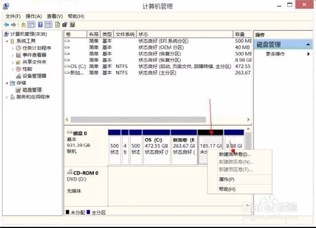Image resolution: width=316 pixels, height=228 pixels.
Task: Sort by the 文件系统 column header
Action: 125,34
